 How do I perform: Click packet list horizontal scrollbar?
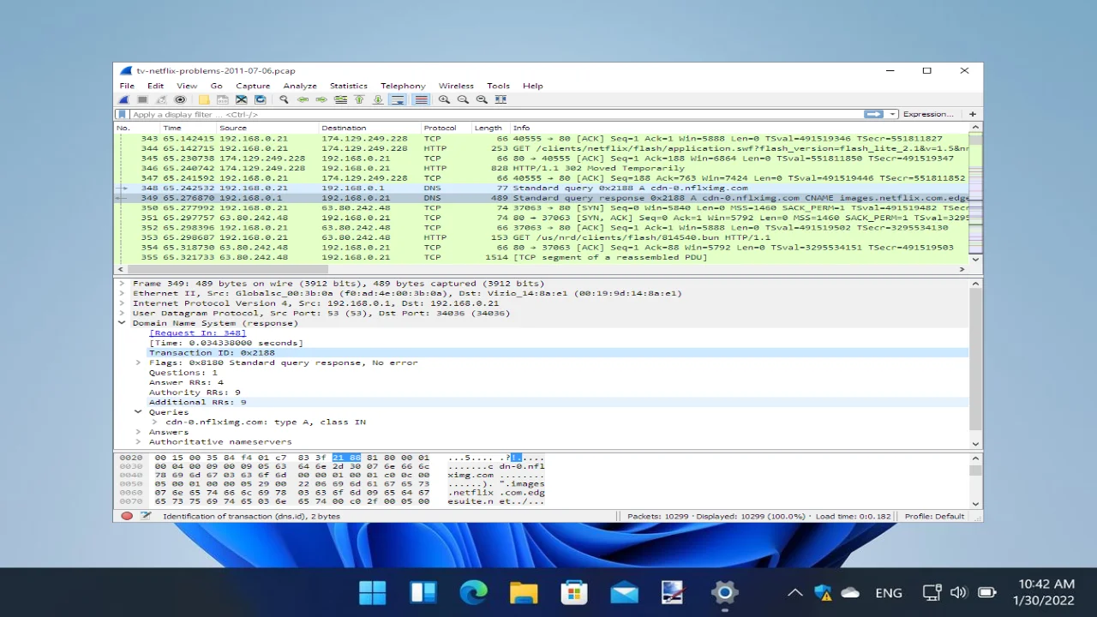[x=543, y=269]
